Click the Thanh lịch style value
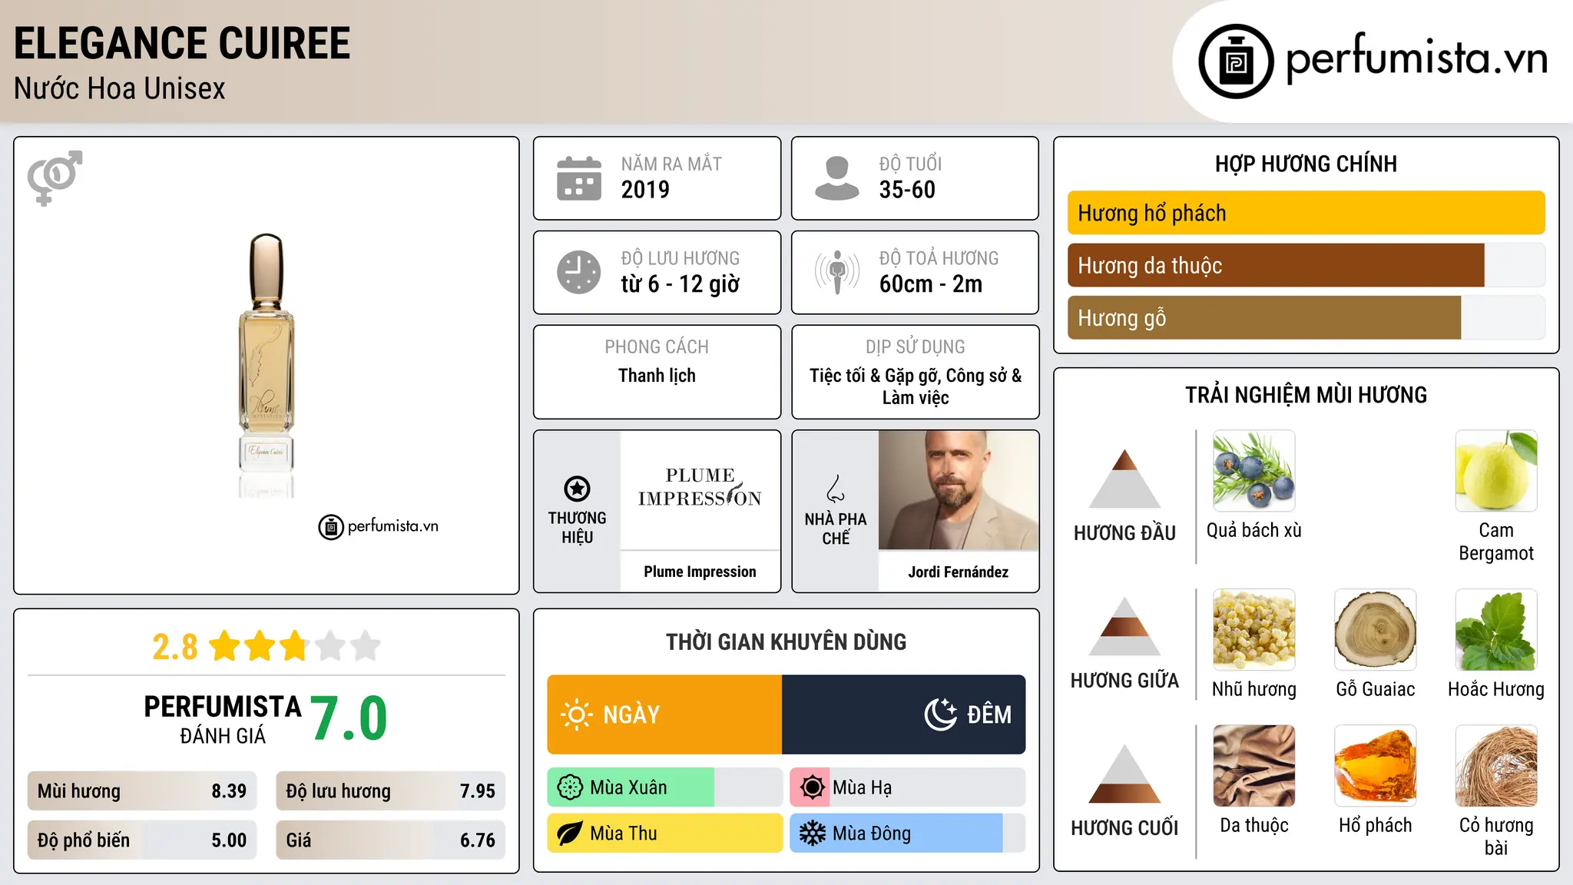The image size is (1573, 885). click(x=657, y=376)
